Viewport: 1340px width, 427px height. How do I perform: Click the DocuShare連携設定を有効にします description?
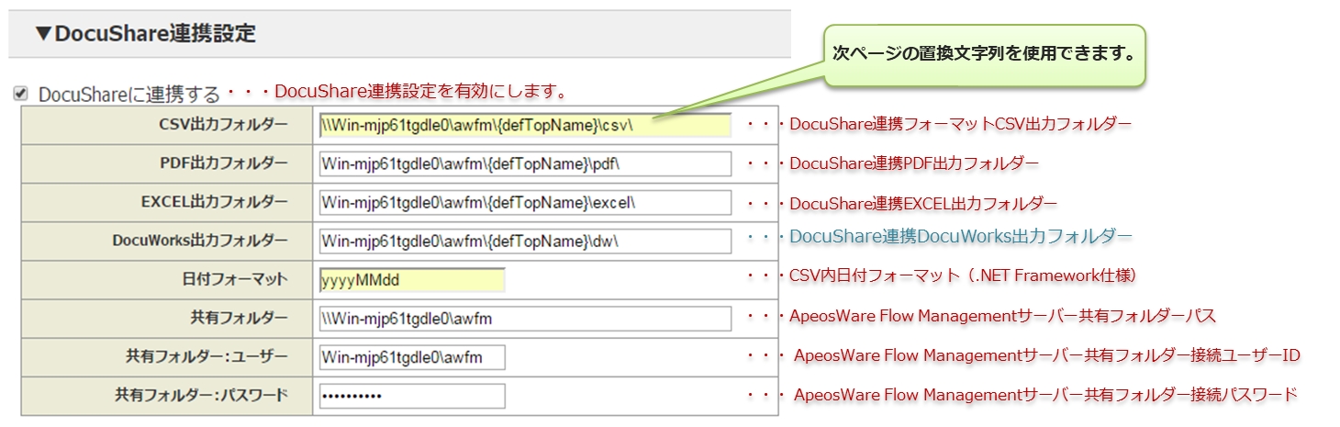(419, 92)
